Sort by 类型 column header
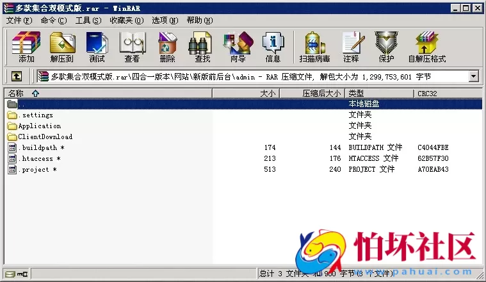 (x=380, y=94)
